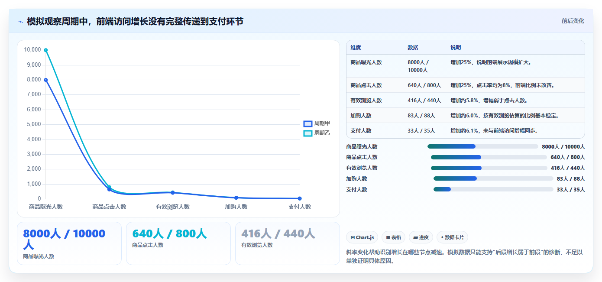
Task: Toggle the 周期甲 legend entry
Action: pos(317,123)
